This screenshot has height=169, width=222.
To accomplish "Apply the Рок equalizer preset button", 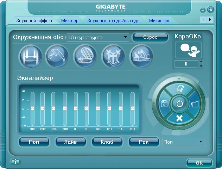I will (144, 142).
